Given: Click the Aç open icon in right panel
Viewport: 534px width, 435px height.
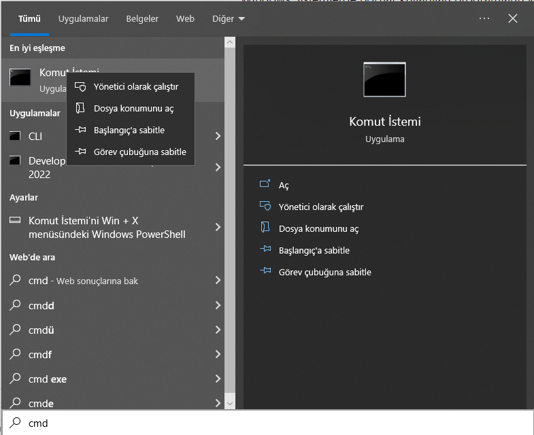Looking at the screenshot, I should (265, 185).
